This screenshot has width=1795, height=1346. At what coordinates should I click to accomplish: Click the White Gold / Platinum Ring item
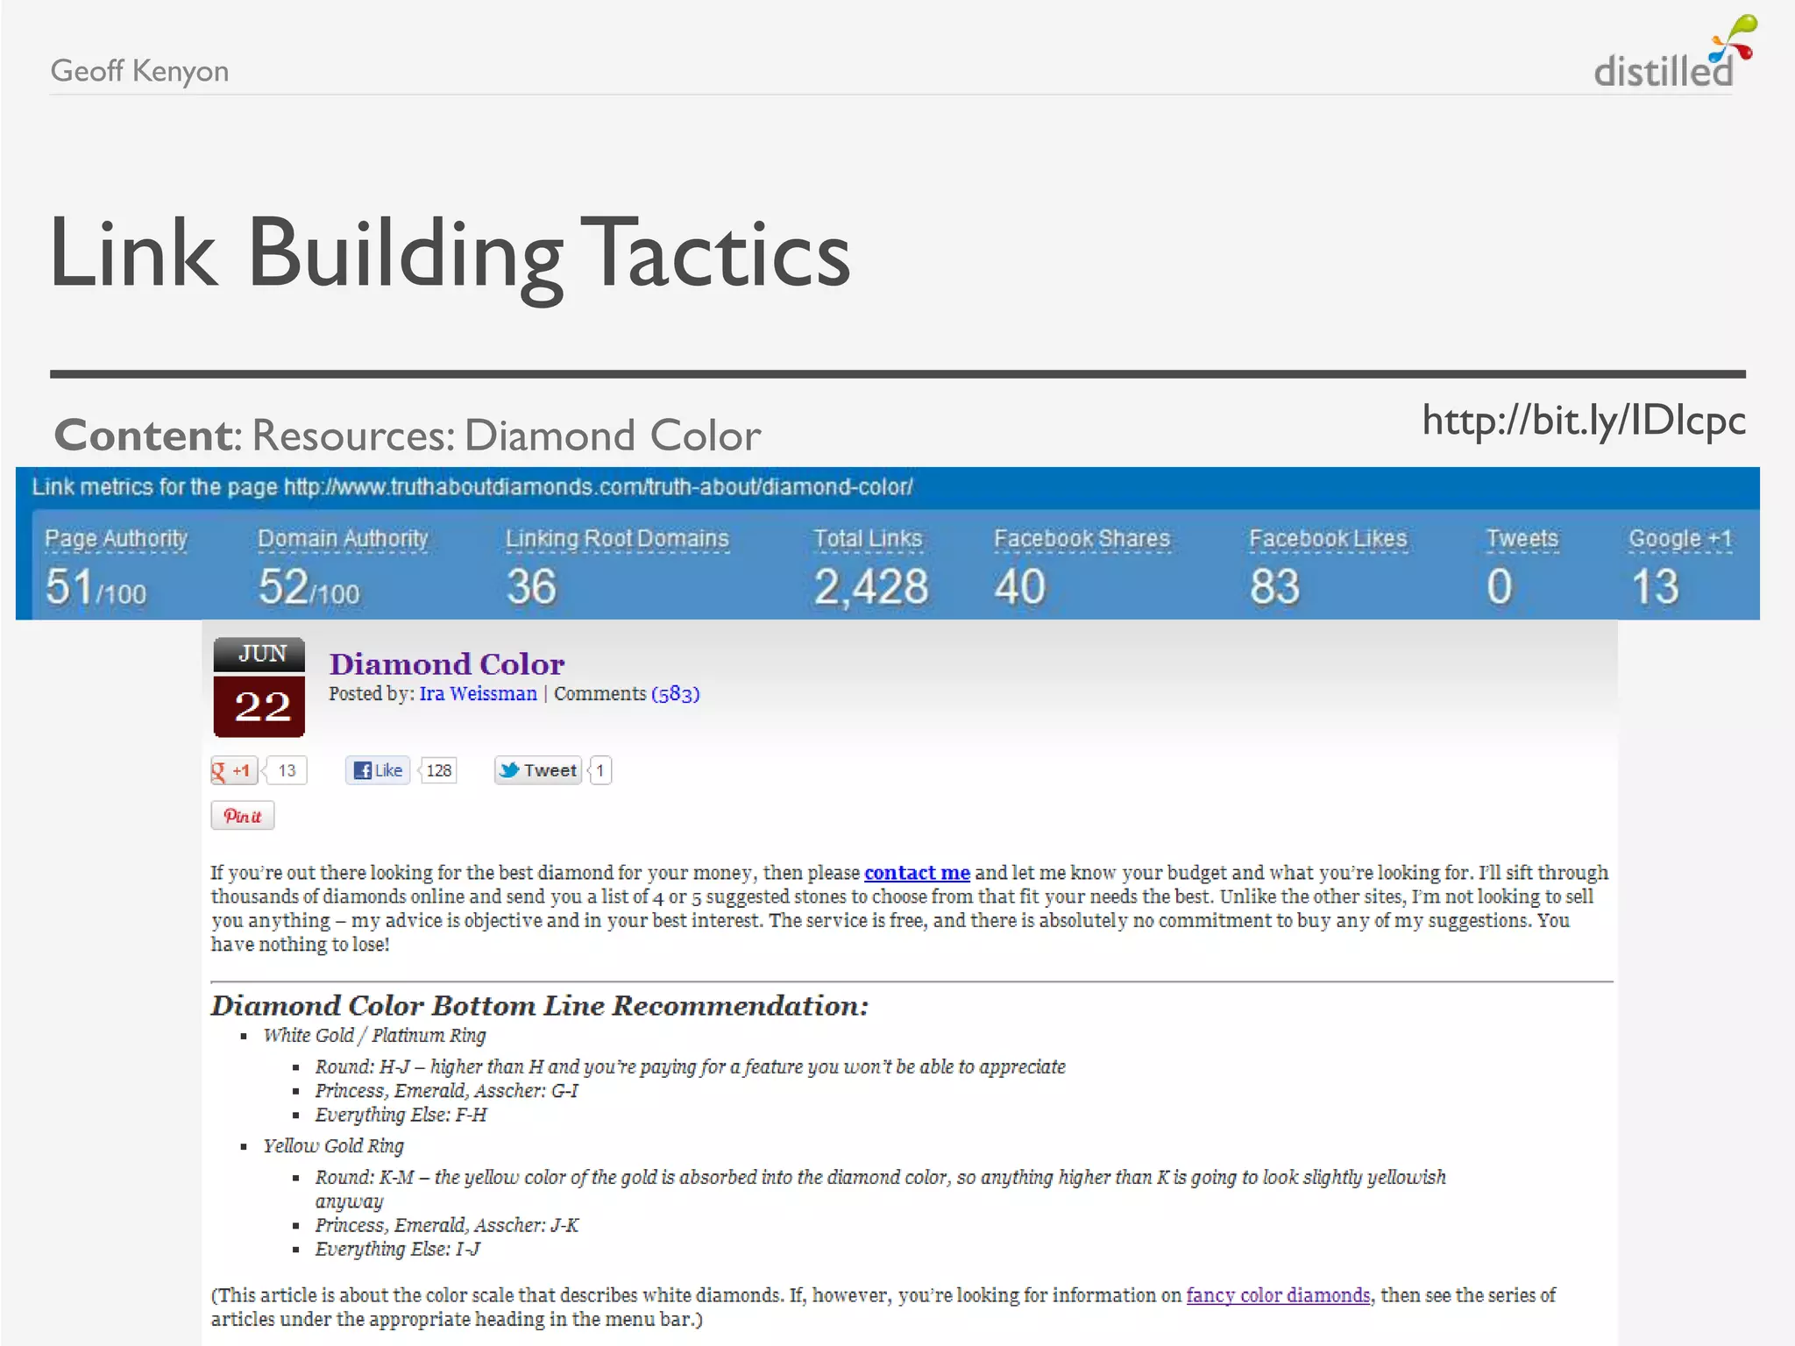(374, 1036)
